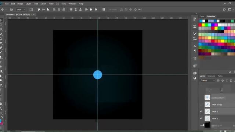
Task: Open the Help menu
Action: click(x=81, y=4)
